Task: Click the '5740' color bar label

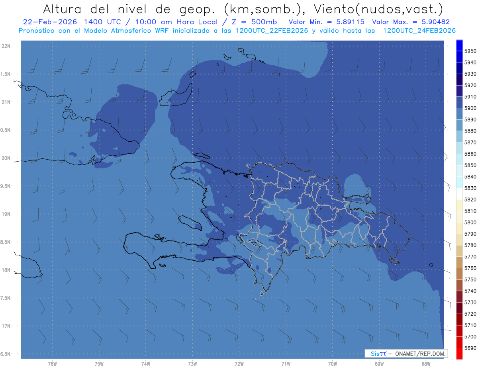Action: coord(470,291)
